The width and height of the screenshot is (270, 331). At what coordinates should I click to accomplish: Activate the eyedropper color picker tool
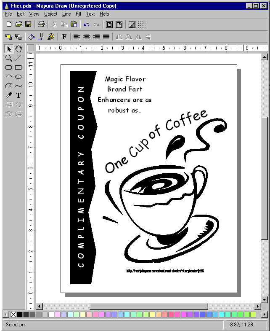[x=8, y=95]
